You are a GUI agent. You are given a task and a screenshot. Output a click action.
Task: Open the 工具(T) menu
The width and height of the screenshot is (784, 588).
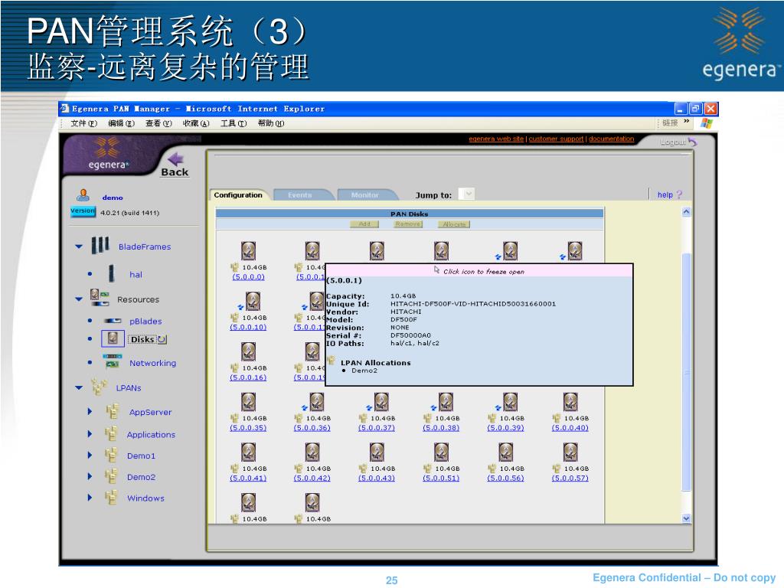(x=234, y=123)
